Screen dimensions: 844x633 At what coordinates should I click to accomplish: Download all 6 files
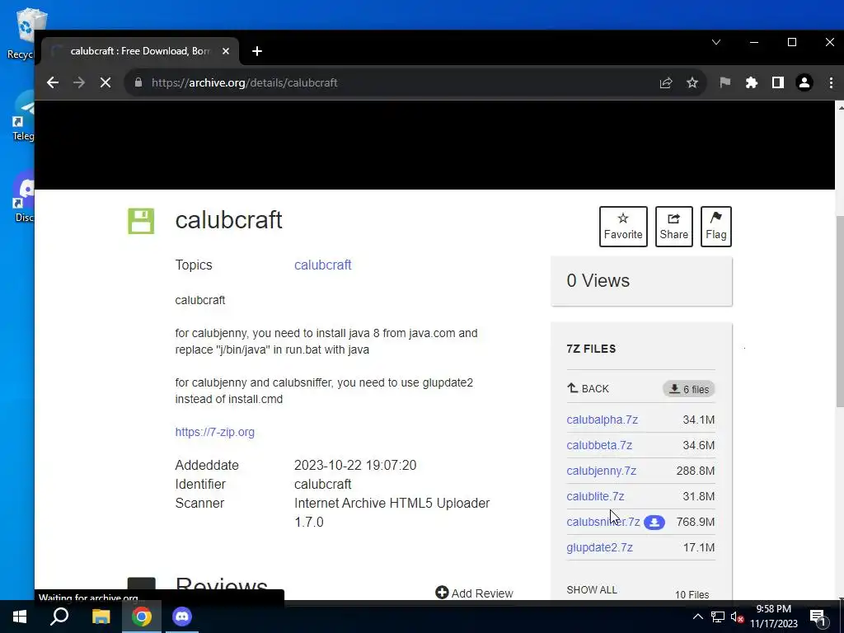(x=688, y=389)
